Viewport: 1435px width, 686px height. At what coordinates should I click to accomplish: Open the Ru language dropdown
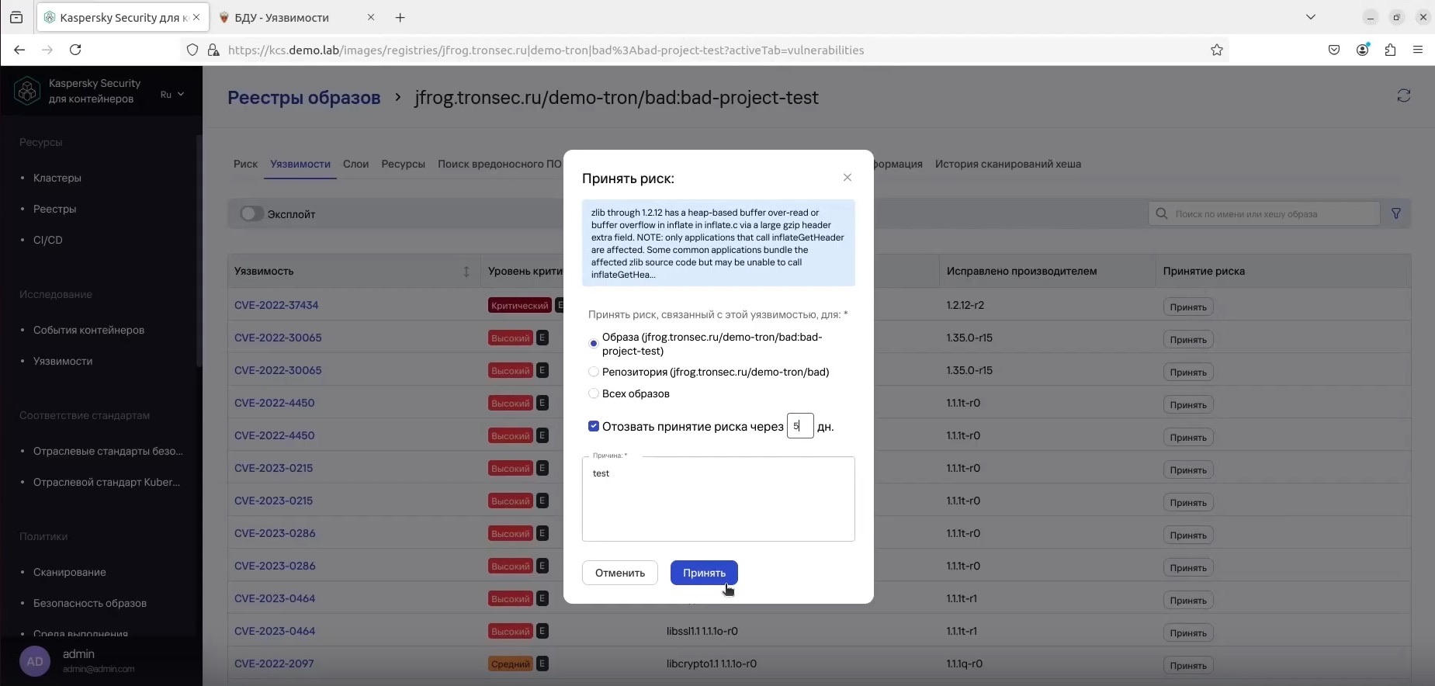(x=172, y=94)
